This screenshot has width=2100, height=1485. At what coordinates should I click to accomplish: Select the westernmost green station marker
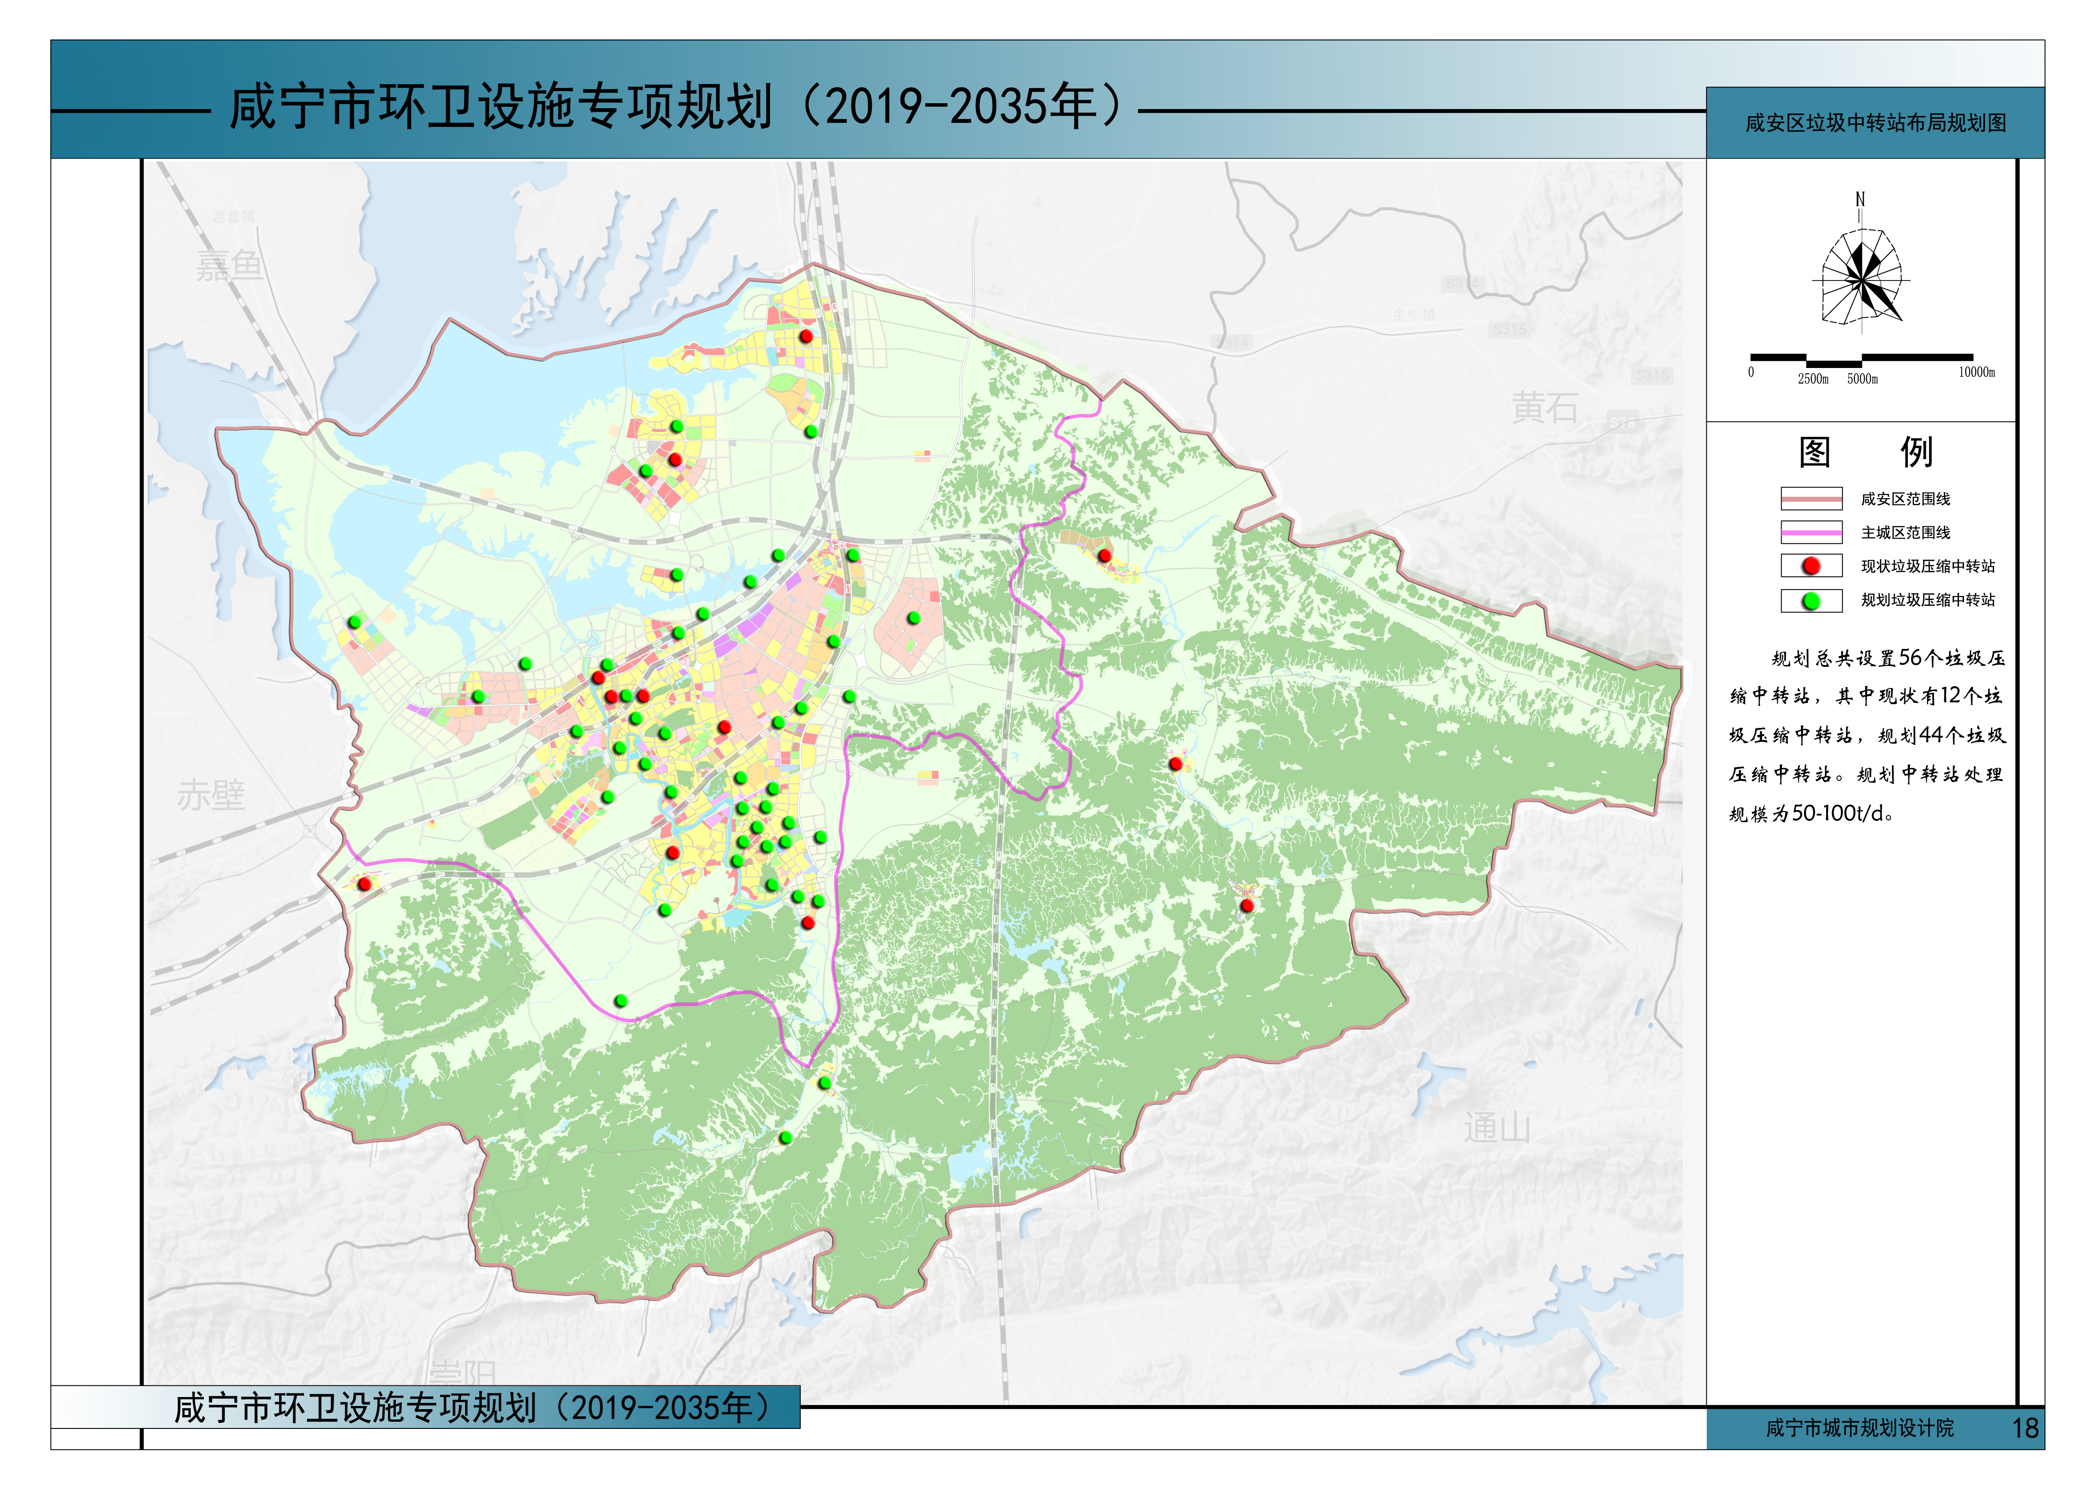click(x=355, y=622)
